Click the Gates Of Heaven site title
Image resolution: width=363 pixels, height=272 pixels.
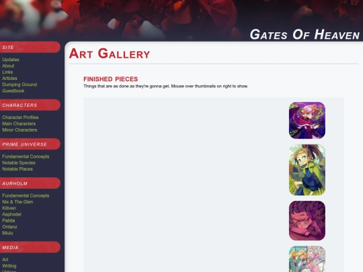tap(305, 34)
